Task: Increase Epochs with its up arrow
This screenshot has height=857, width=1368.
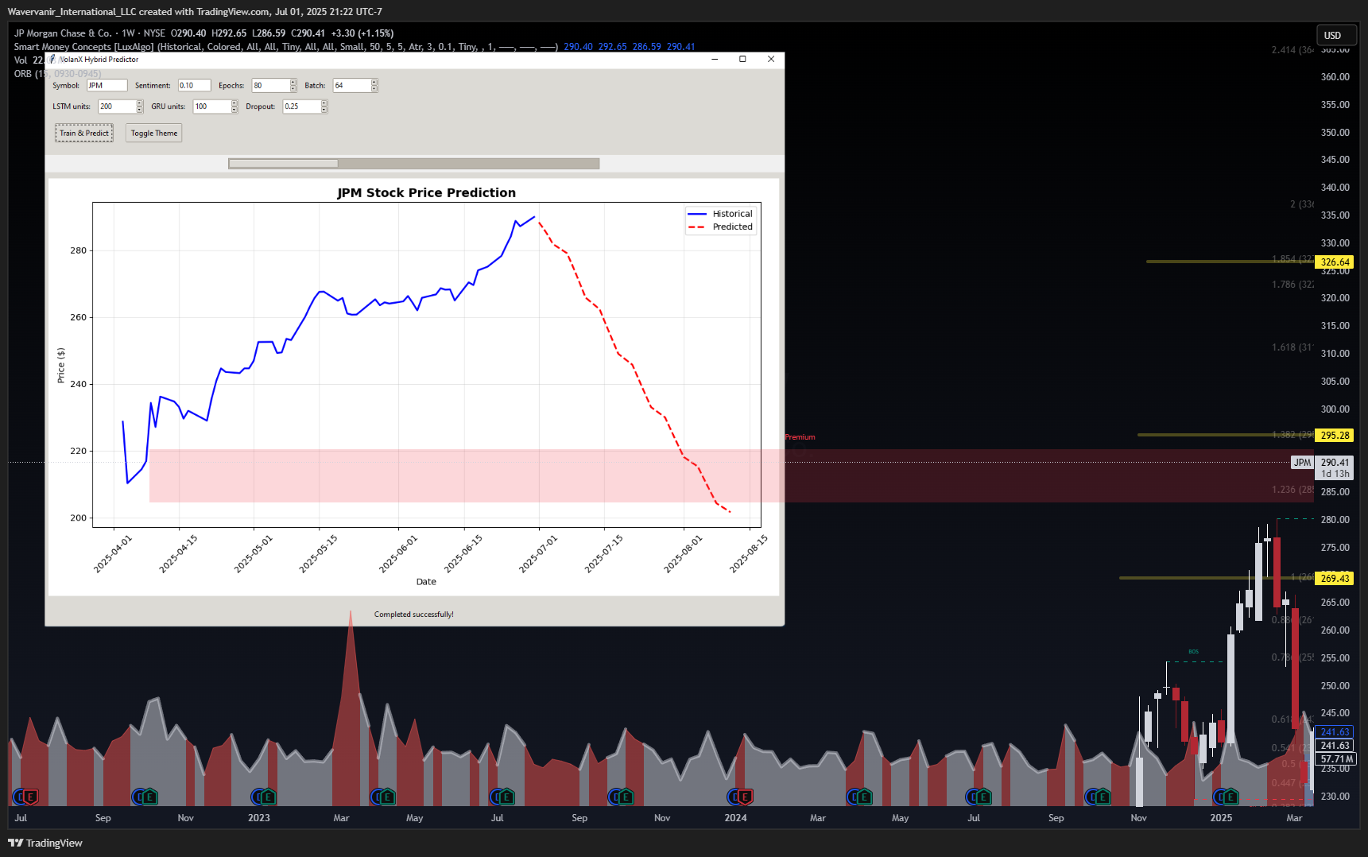Action: [x=293, y=82]
